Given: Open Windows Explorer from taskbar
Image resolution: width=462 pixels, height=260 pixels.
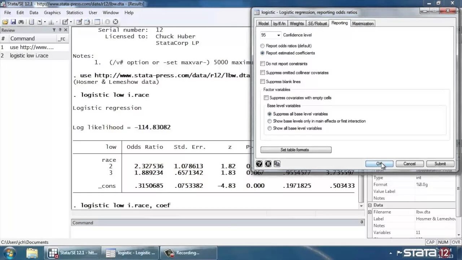Looking at the screenshot, I should pyautogui.click(x=32, y=253).
